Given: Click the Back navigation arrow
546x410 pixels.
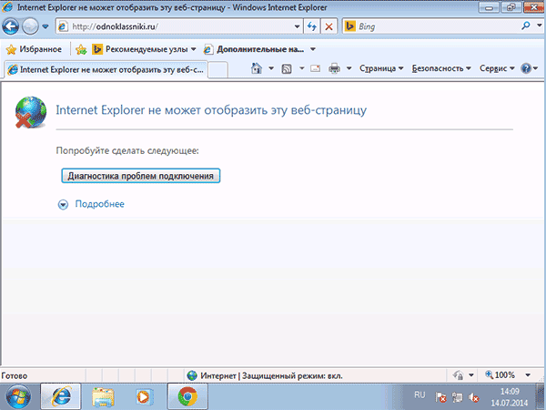Looking at the screenshot, I should (x=10, y=26).
